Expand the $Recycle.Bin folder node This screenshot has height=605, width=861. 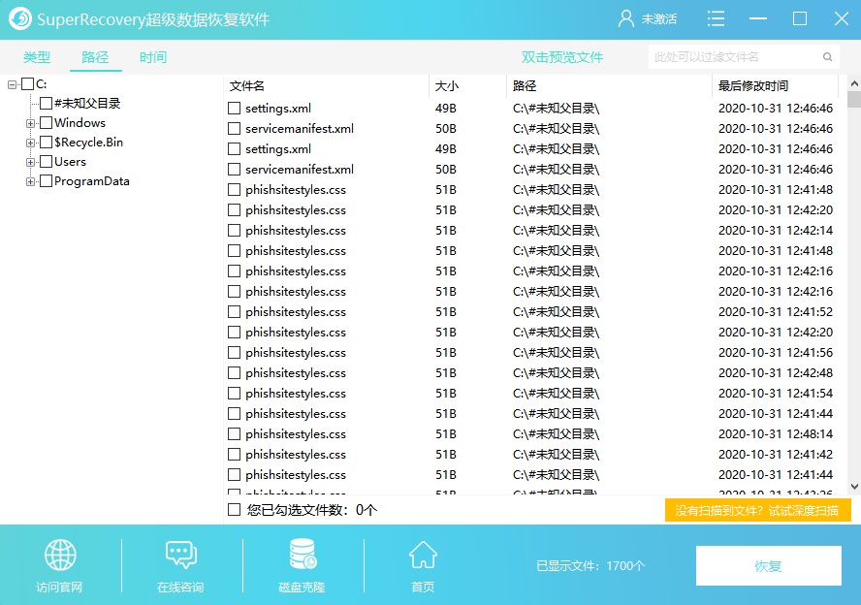pyautogui.click(x=31, y=143)
